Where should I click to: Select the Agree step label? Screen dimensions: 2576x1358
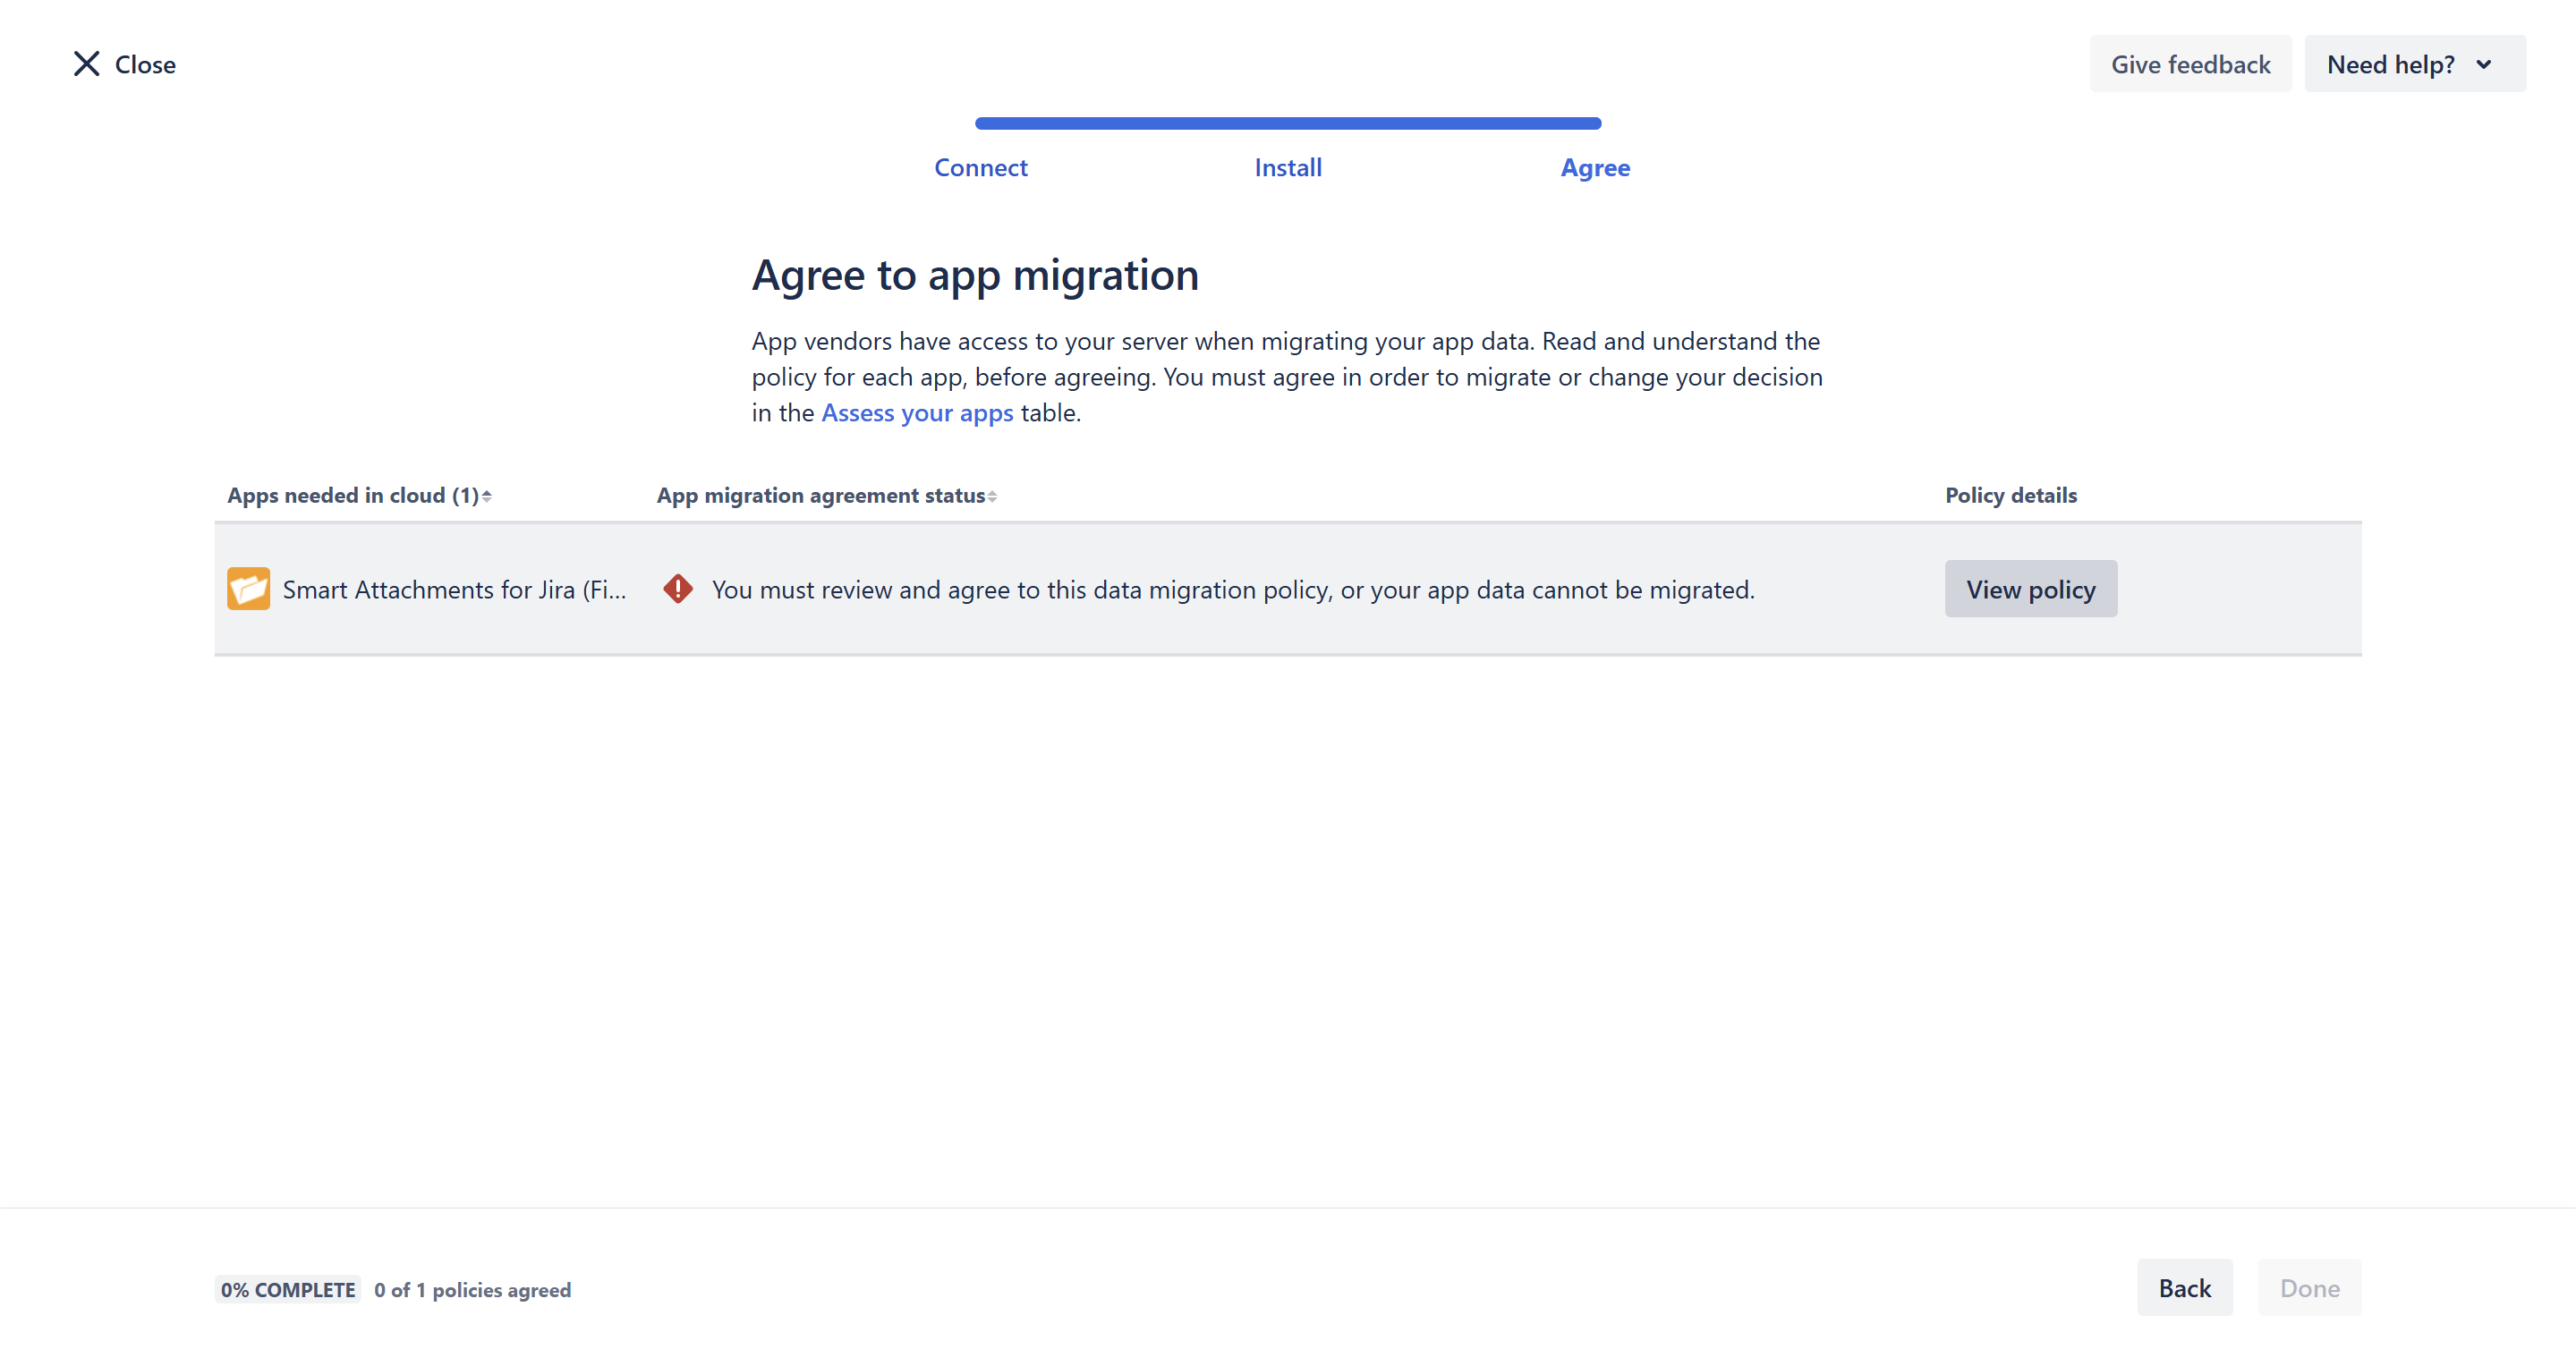(1595, 168)
